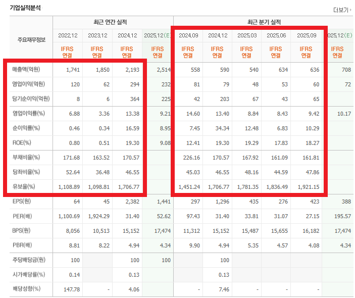Image resolution: width=355 pixels, height=298 pixels.
Task: Select the 2023.12 annual column header
Action: 97,35
